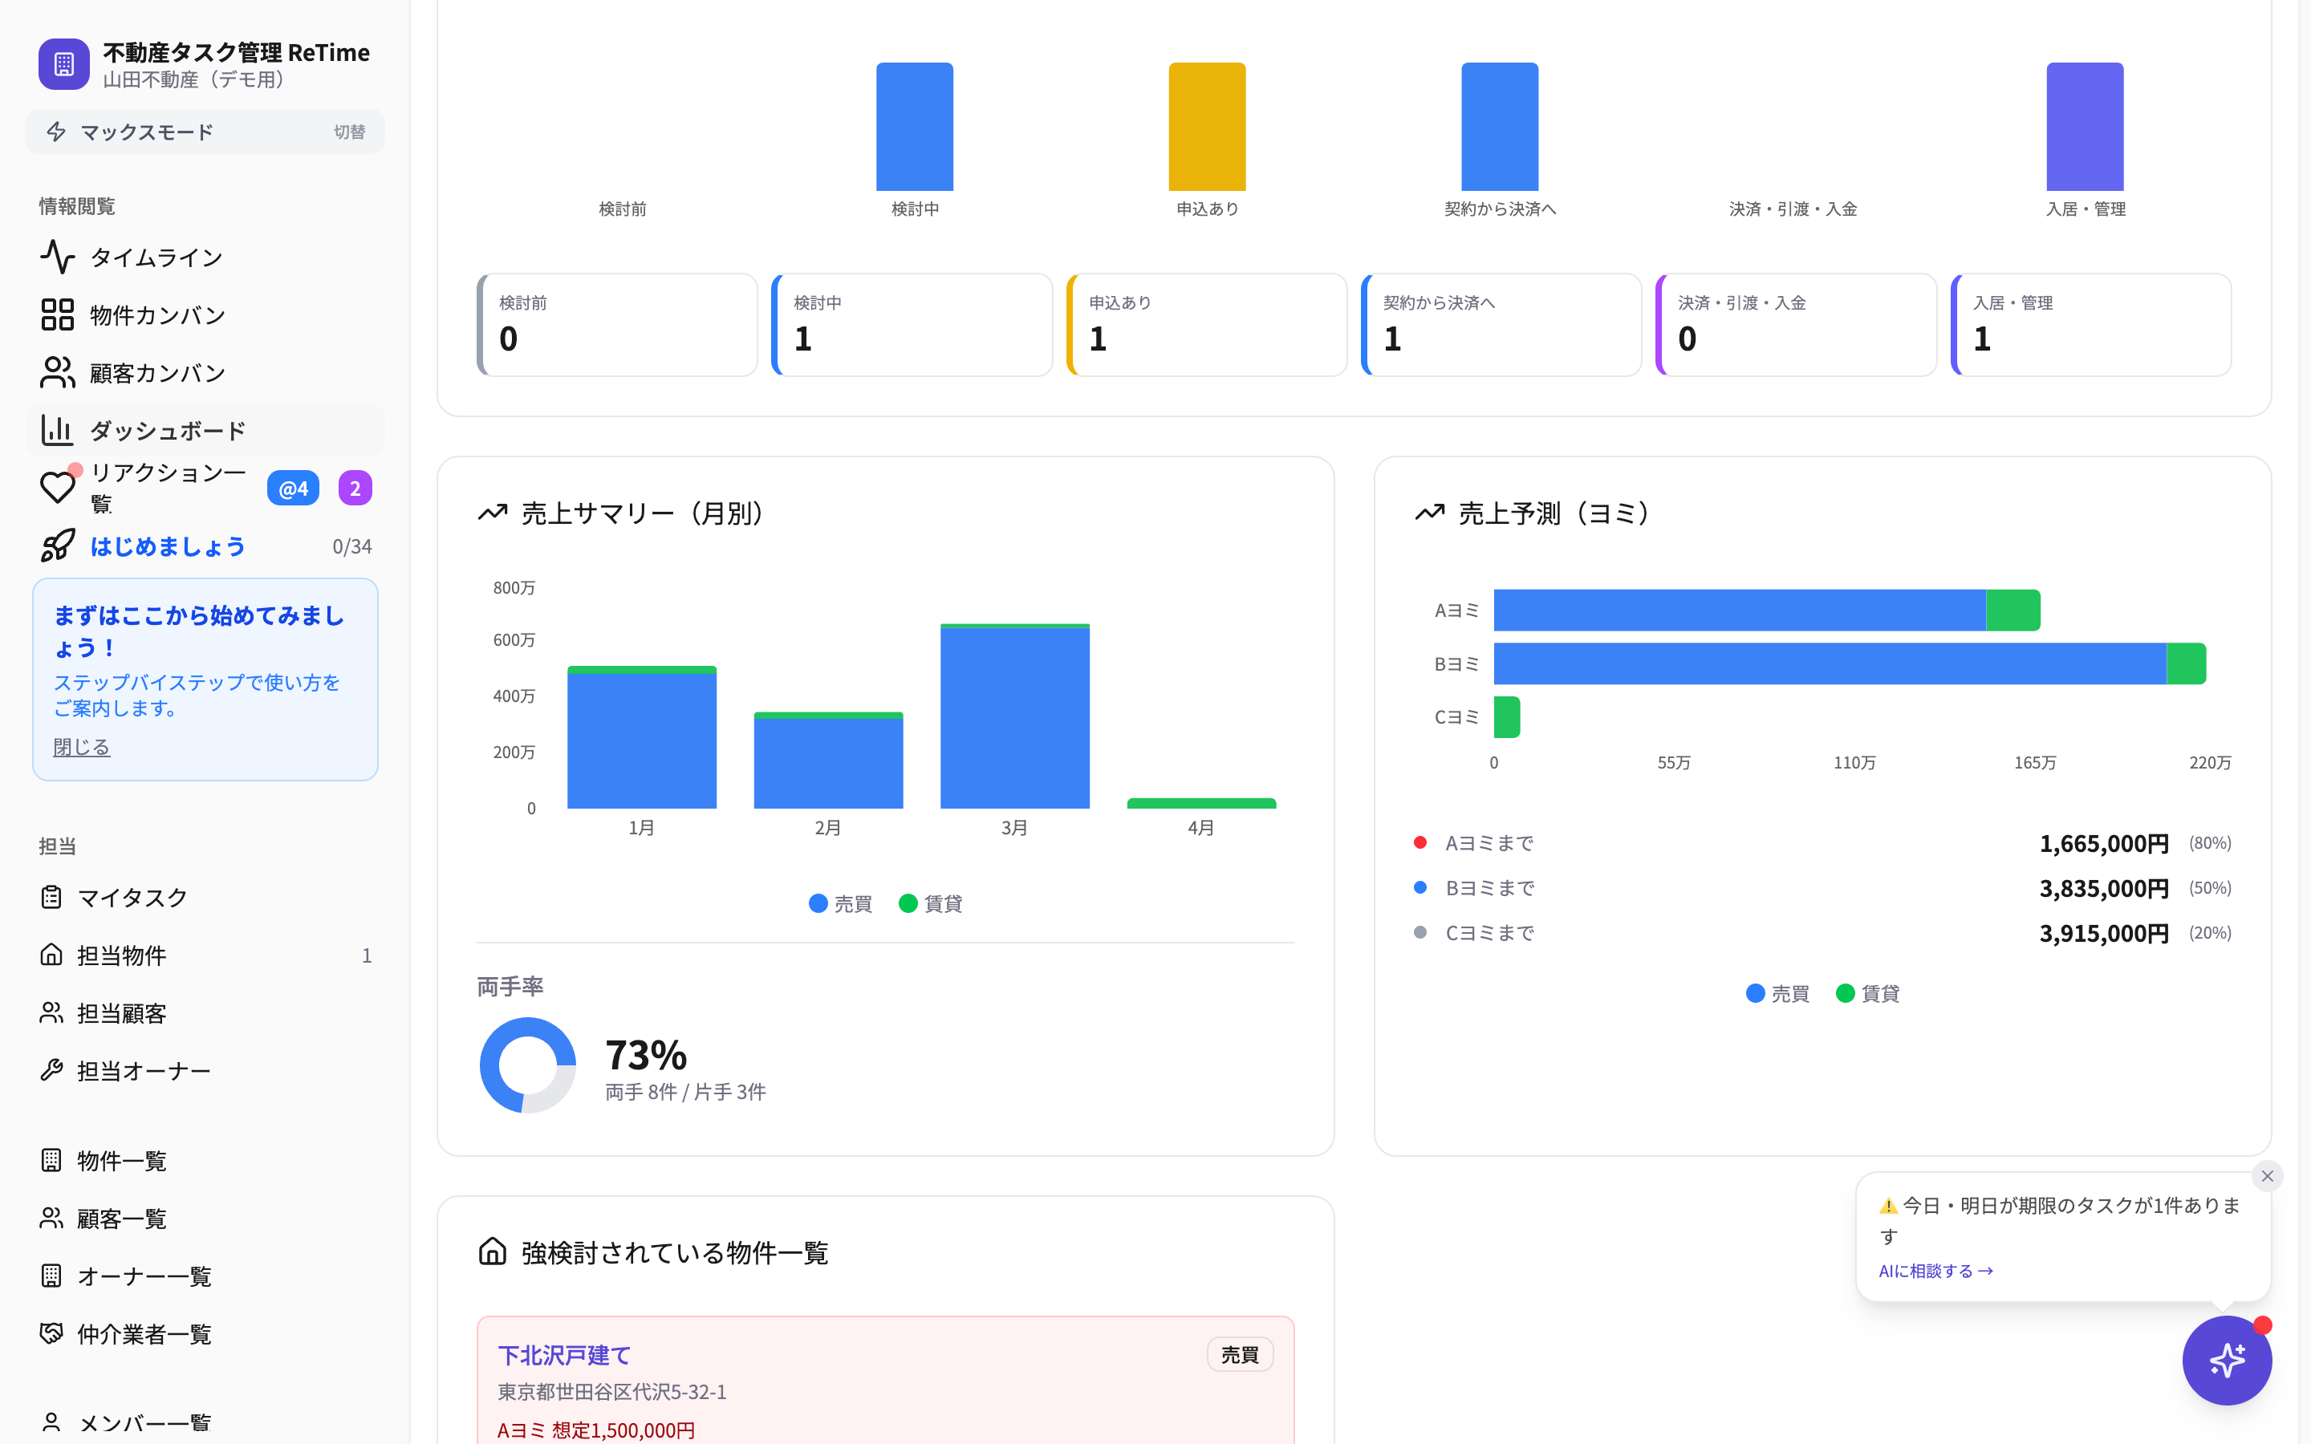2311x1444 pixels.
Task: Close the task deadline notification popup
Action: pyautogui.click(x=2267, y=1175)
